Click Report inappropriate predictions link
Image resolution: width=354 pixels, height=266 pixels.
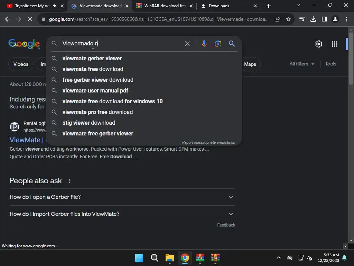(208, 142)
